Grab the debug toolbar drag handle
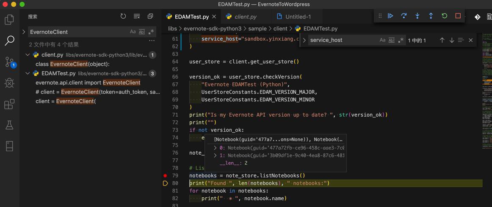 [380, 16]
